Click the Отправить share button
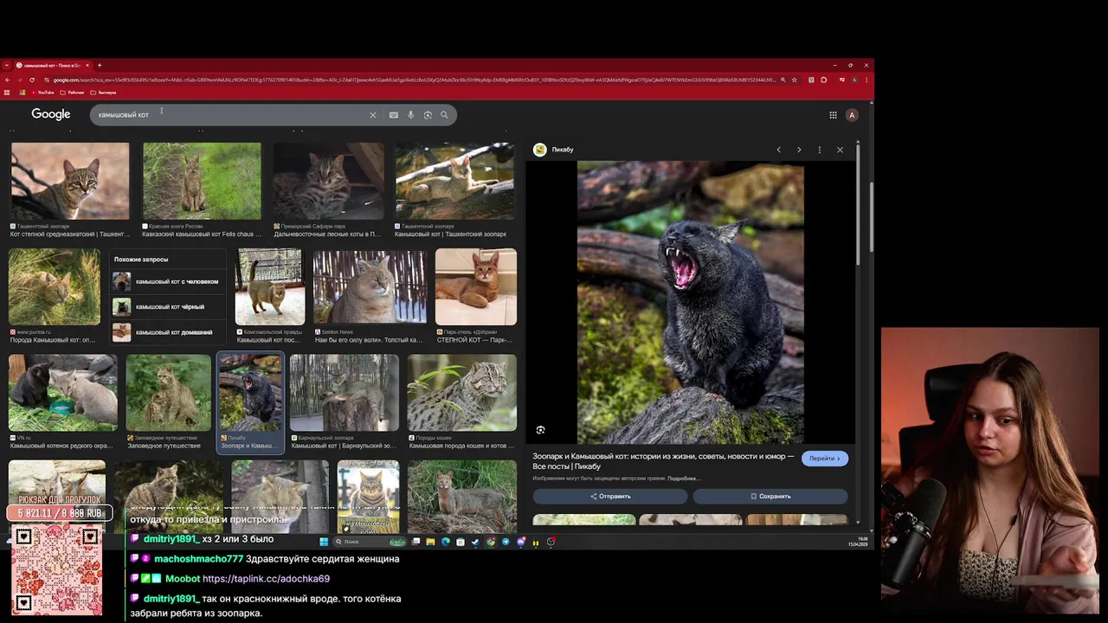 610,497
